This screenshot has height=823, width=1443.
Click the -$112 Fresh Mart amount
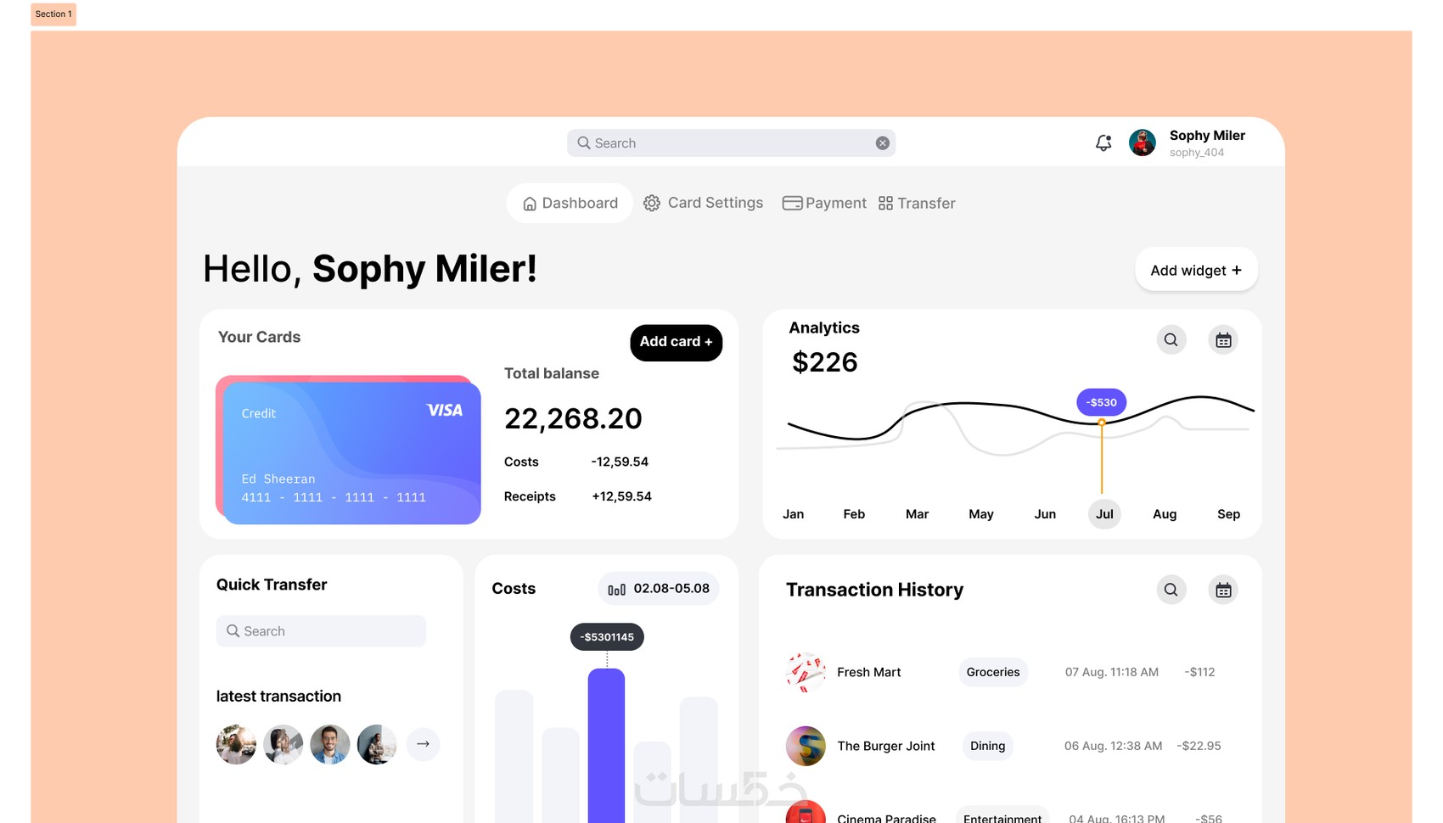click(1199, 672)
